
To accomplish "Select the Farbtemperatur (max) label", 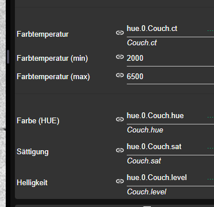I will pos(53,77).
